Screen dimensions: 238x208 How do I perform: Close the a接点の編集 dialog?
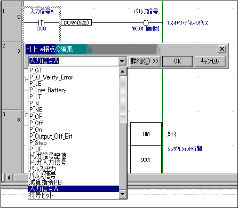pos(222,49)
